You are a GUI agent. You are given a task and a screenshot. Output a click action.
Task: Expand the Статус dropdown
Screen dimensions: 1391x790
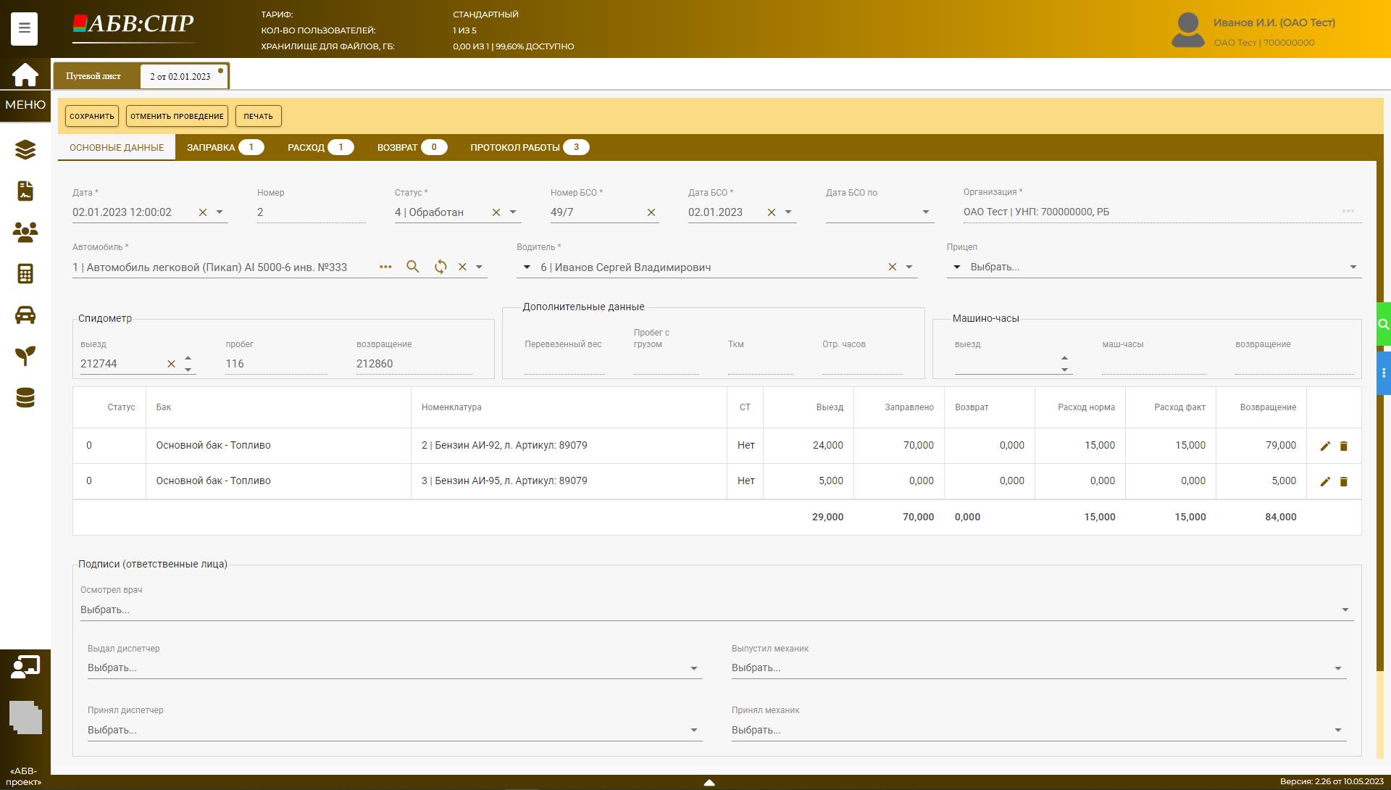(x=513, y=212)
